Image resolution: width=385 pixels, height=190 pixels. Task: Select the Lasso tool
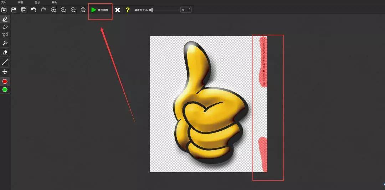5,27
